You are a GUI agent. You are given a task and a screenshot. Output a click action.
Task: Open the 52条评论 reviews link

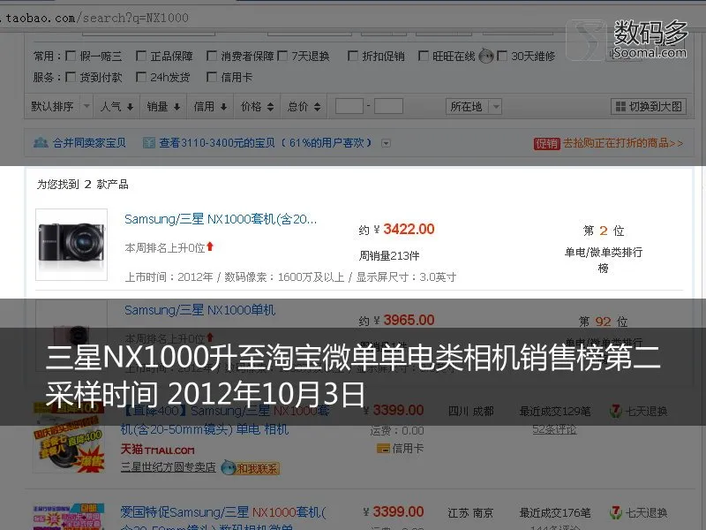click(554, 429)
